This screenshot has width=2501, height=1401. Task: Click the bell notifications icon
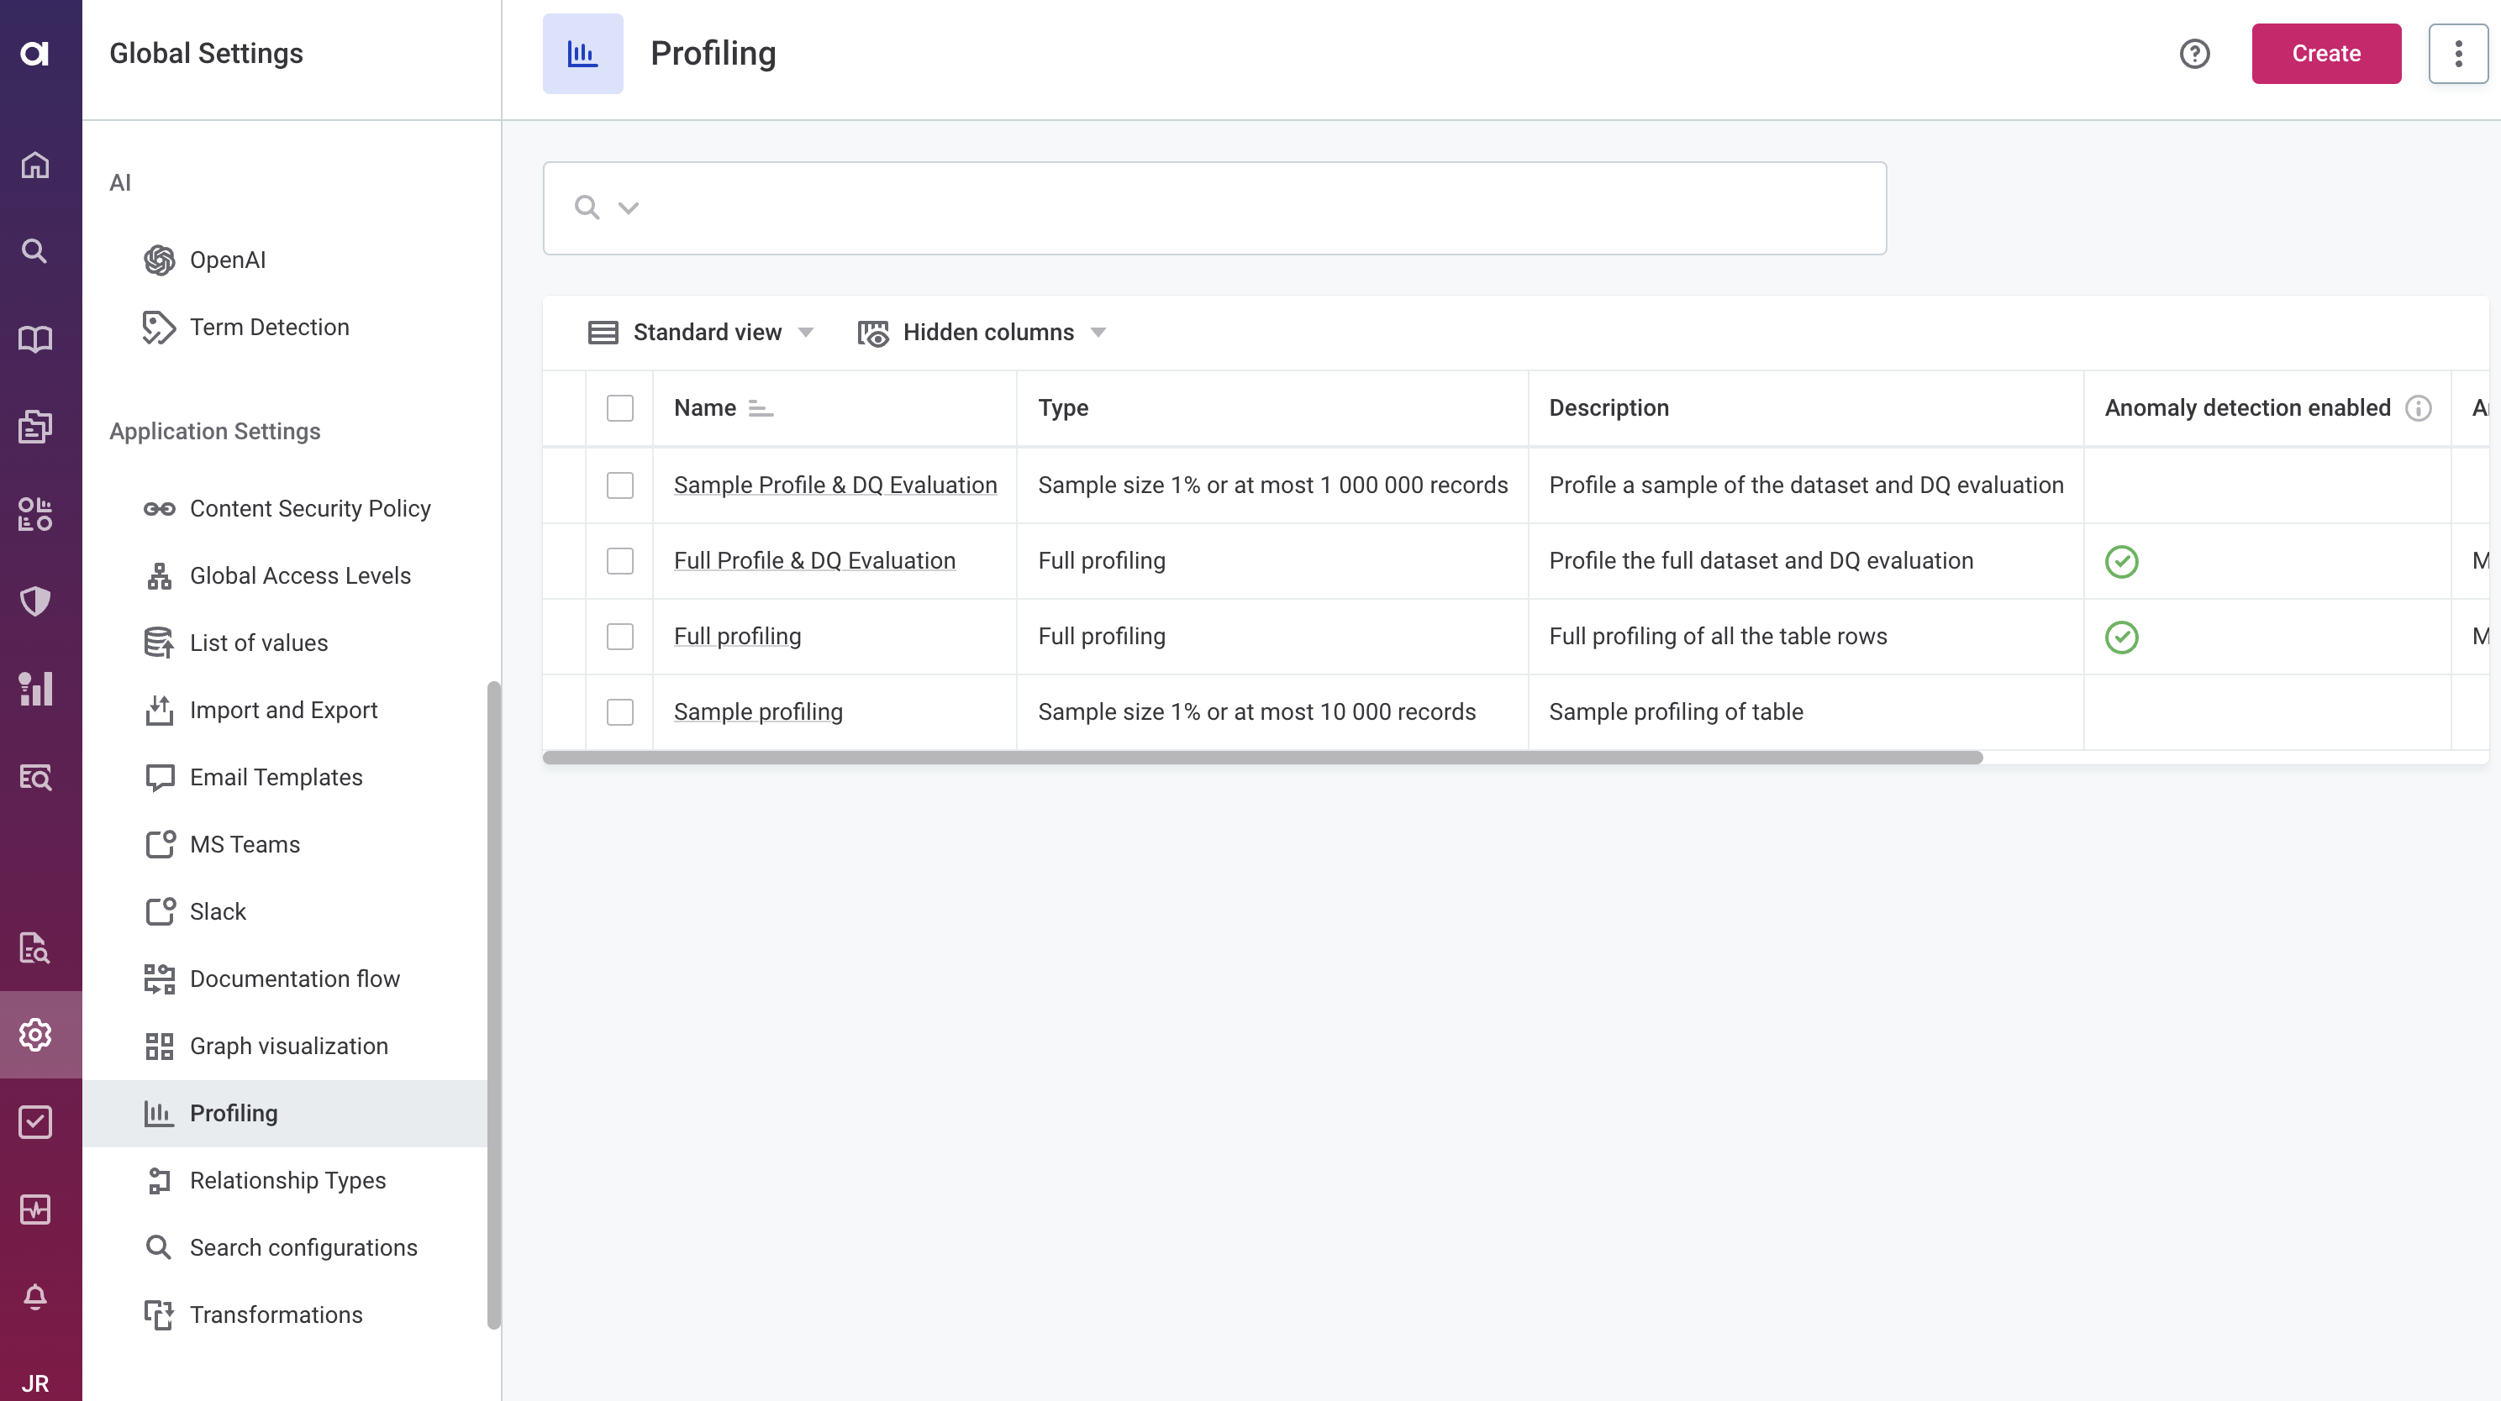point(36,1295)
